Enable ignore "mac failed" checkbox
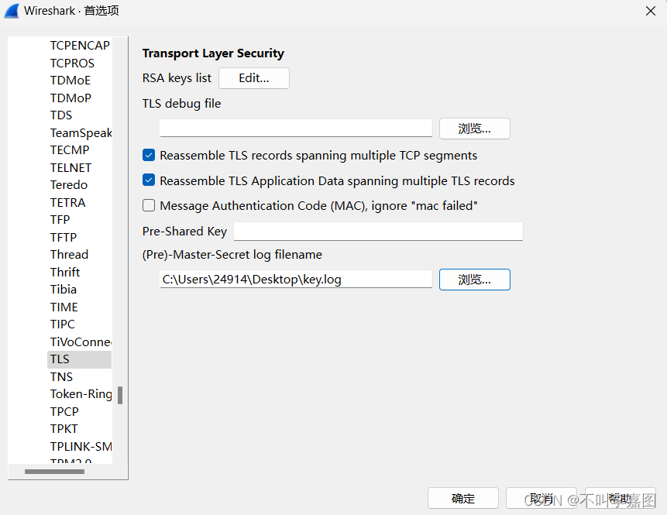 (149, 206)
